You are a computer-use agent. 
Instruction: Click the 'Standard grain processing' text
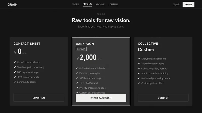[30, 67]
